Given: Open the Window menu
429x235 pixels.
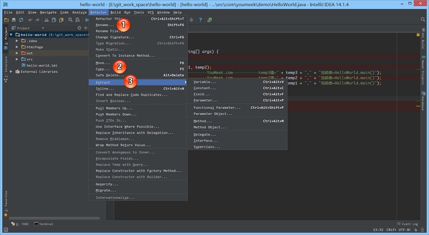Looking at the screenshot, I should (x=163, y=12).
